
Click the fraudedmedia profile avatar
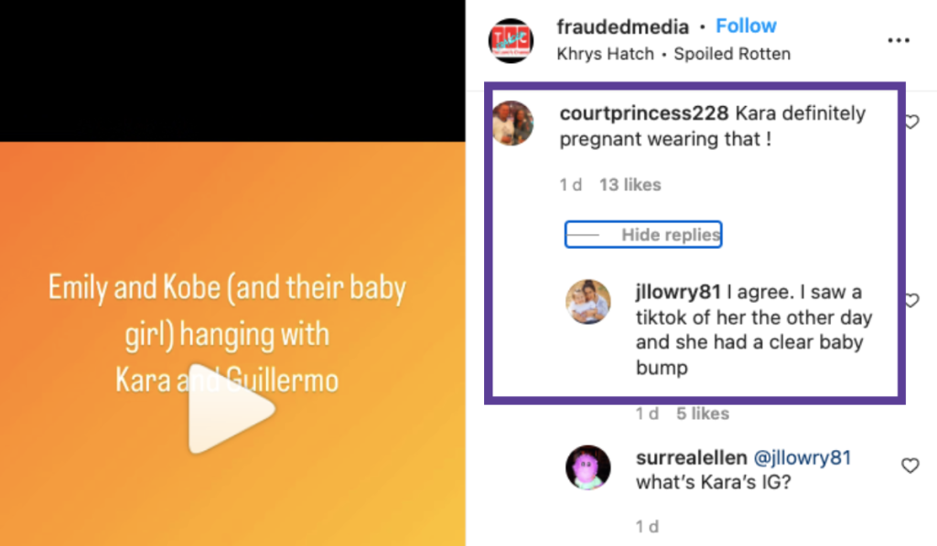(x=511, y=40)
